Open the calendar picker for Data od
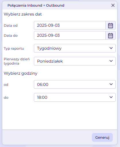 click(111, 25)
